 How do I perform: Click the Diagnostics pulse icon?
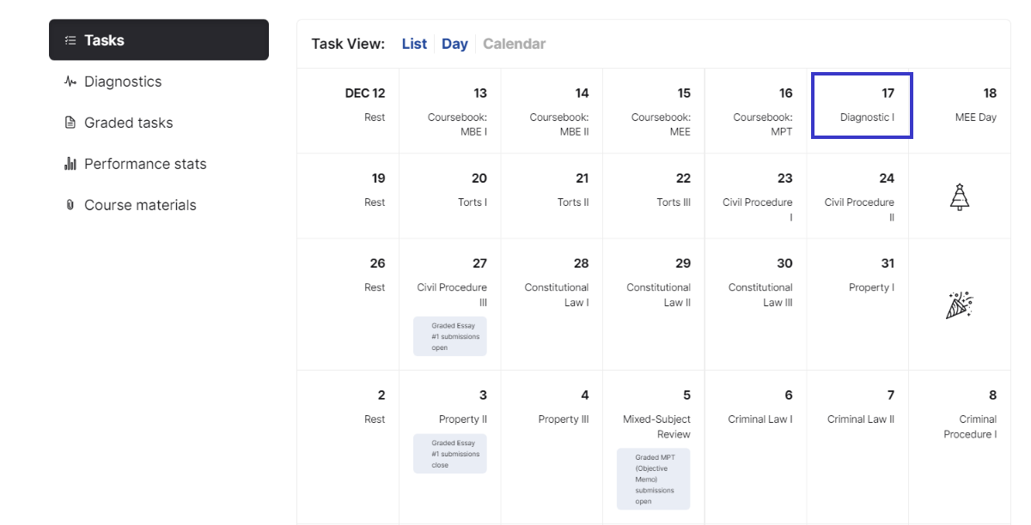[x=70, y=81]
